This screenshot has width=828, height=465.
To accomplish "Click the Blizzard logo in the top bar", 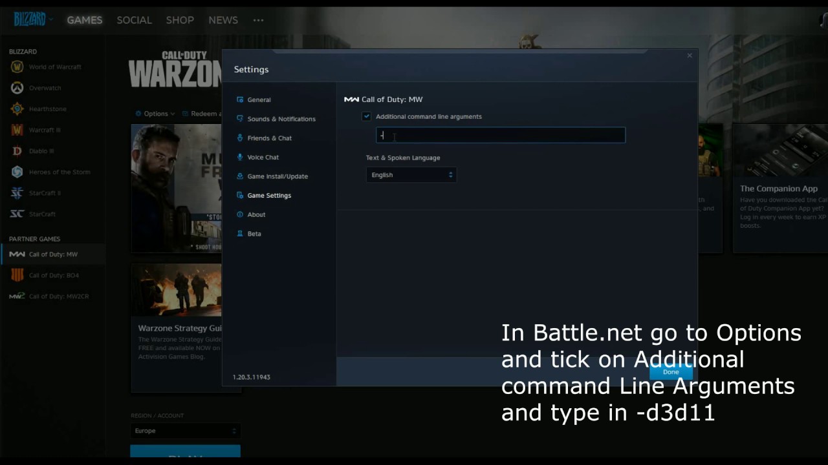I will [30, 20].
